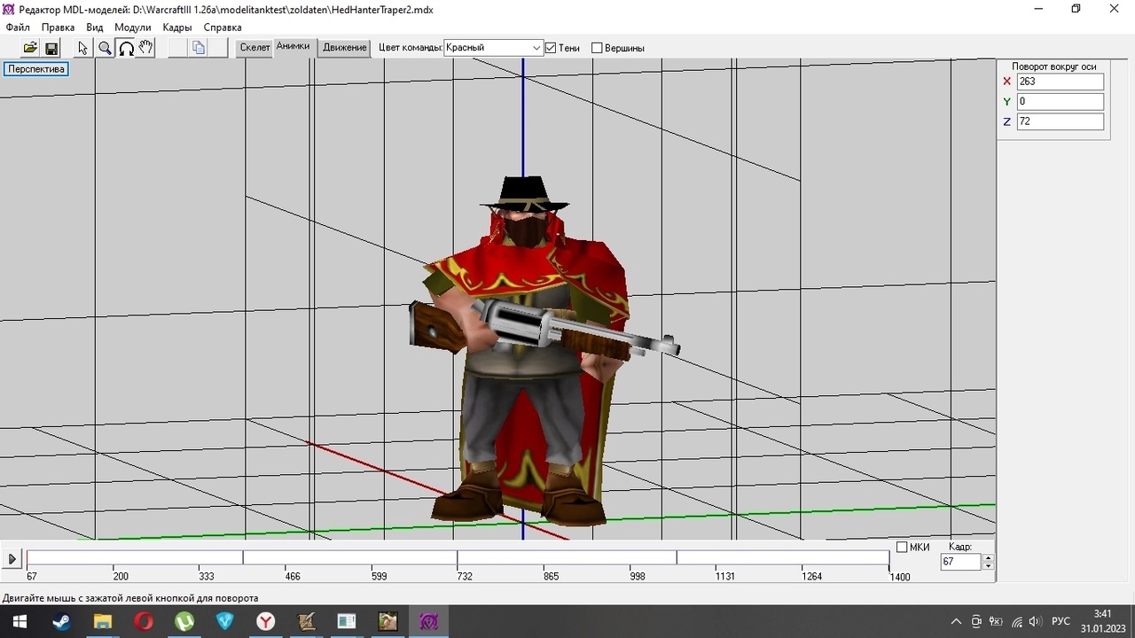The image size is (1135, 638).
Task: Switch to the Анимки mode
Action: point(294,47)
